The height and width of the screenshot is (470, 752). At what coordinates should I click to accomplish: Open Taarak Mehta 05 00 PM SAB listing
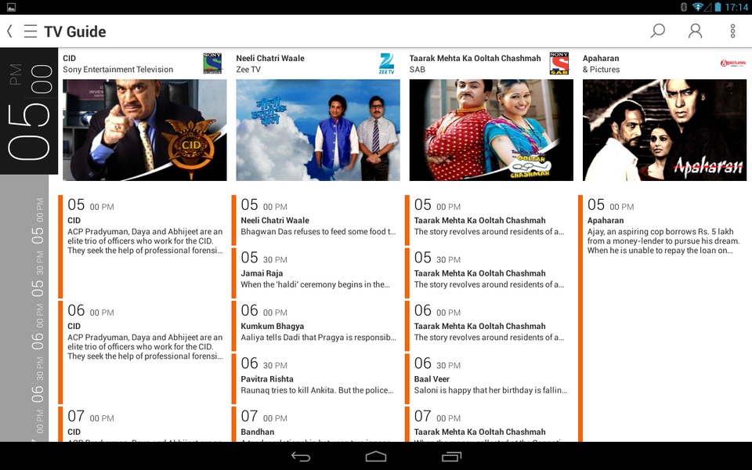(x=489, y=220)
